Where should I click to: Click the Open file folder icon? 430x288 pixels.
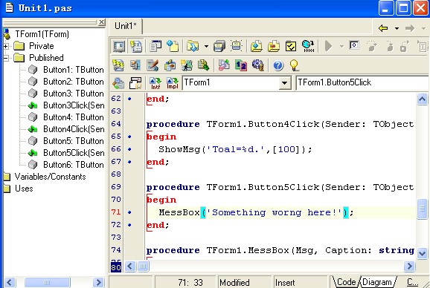pyautogui.click(x=193, y=46)
